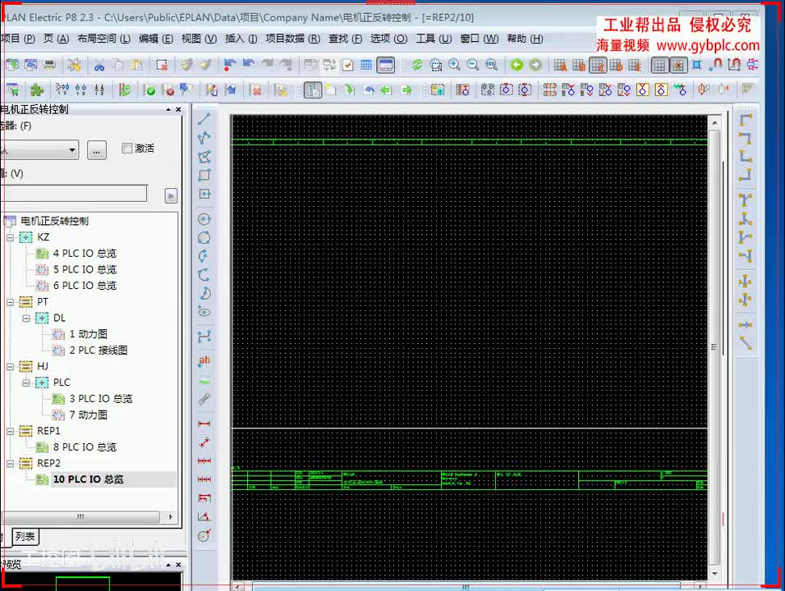Viewport: 785px width, 591px height.
Task: Select page 2 PLC 接线图
Action: click(99, 350)
